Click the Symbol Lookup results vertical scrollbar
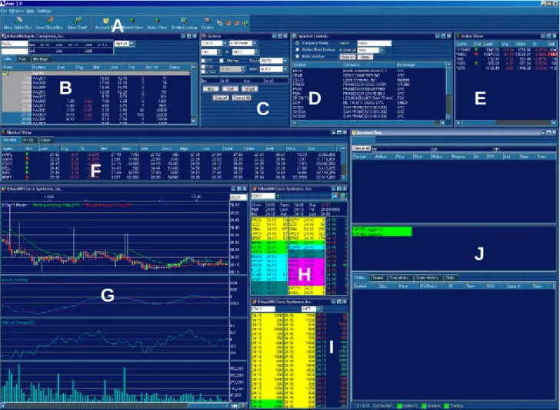 click(x=448, y=91)
